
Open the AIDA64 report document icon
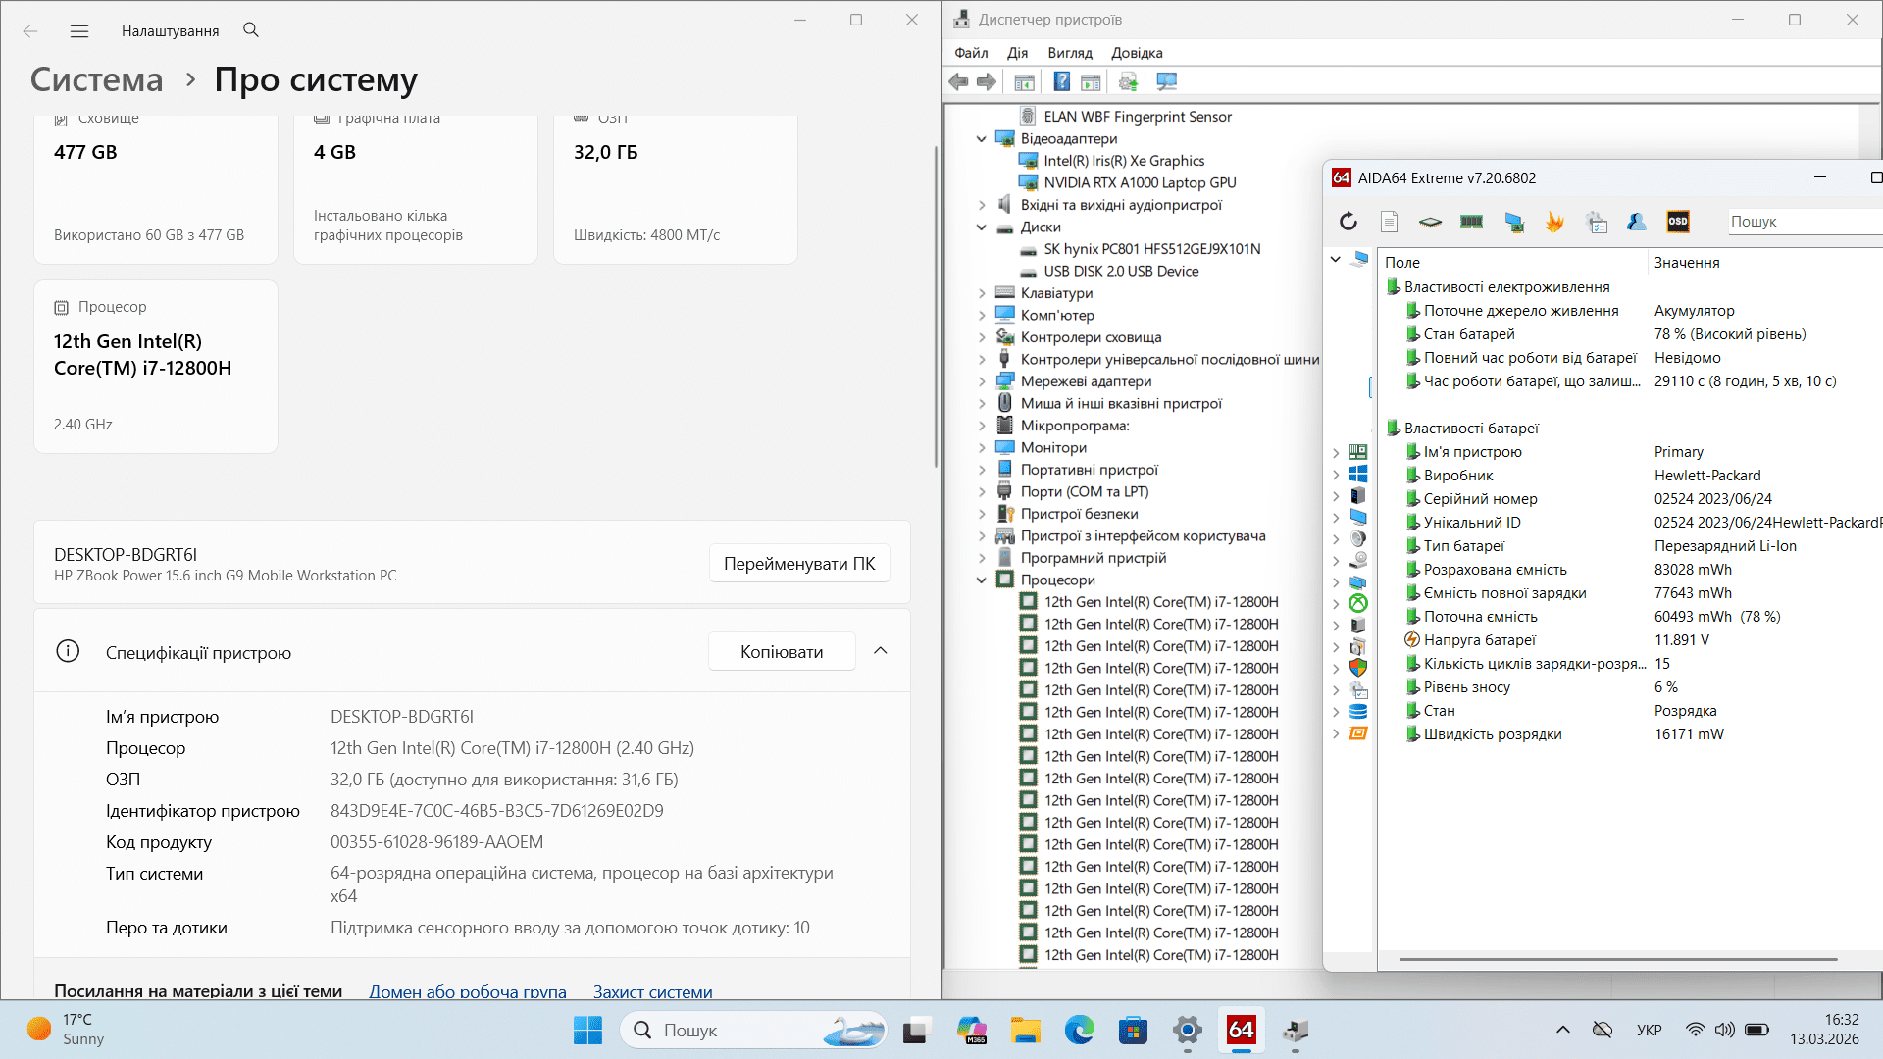pyautogui.click(x=1389, y=222)
